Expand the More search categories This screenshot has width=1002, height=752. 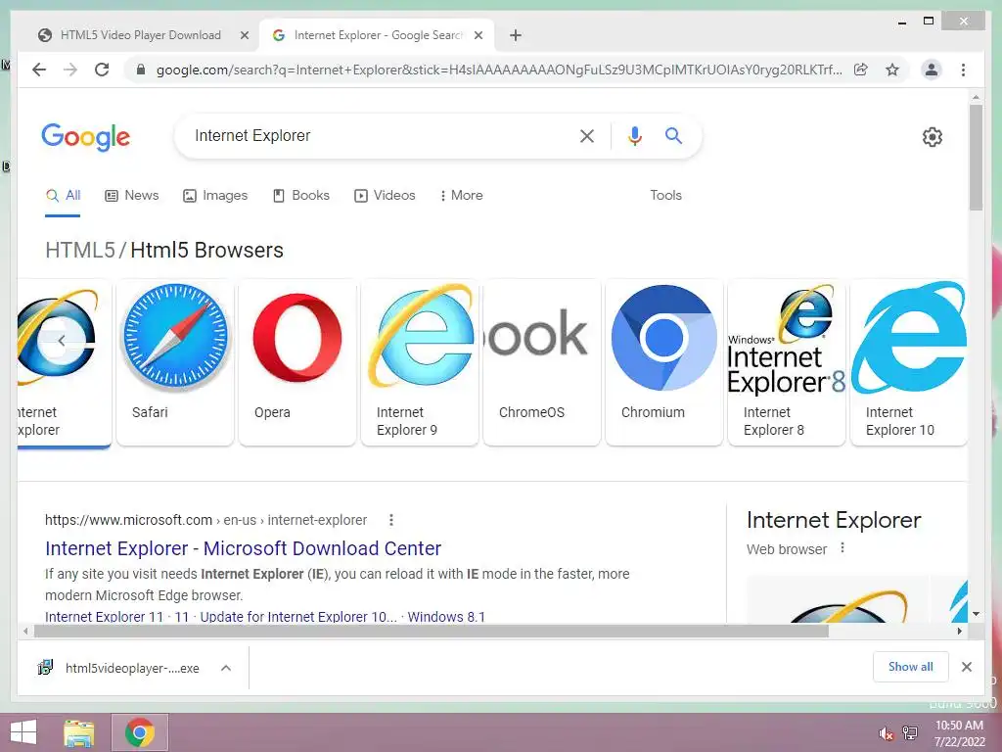(x=461, y=196)
